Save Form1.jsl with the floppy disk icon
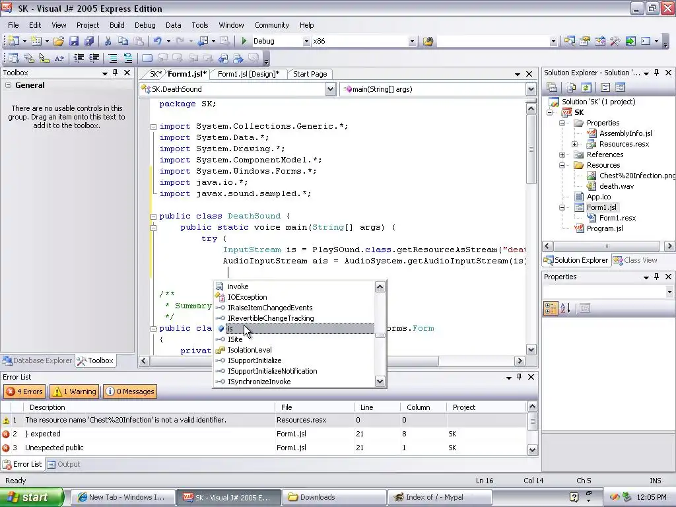 point(74,41)
